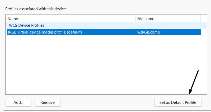Sort profiles by the Name column header
The image size is (211, 112).
click(53, 19)
